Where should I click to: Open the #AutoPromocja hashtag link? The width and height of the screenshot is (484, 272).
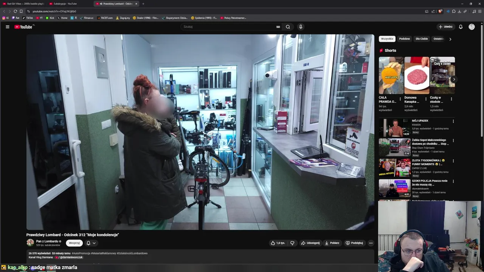[x=81, y=253]
